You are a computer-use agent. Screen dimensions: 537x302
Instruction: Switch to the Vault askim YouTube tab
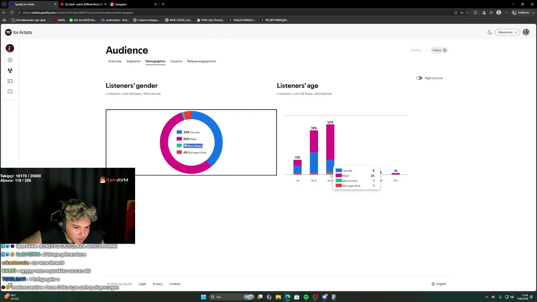point(83,4)
